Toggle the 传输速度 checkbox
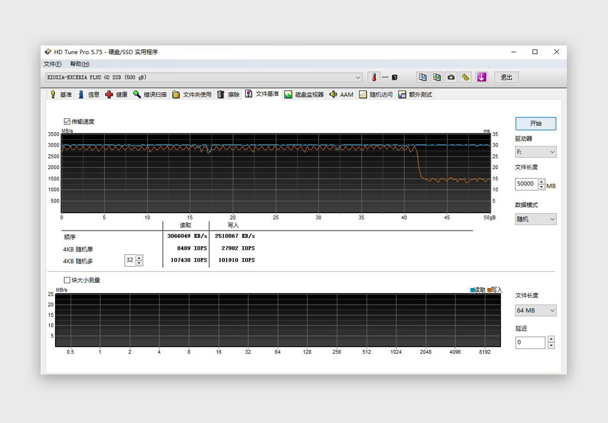The image size is (608, 423). 67,122
